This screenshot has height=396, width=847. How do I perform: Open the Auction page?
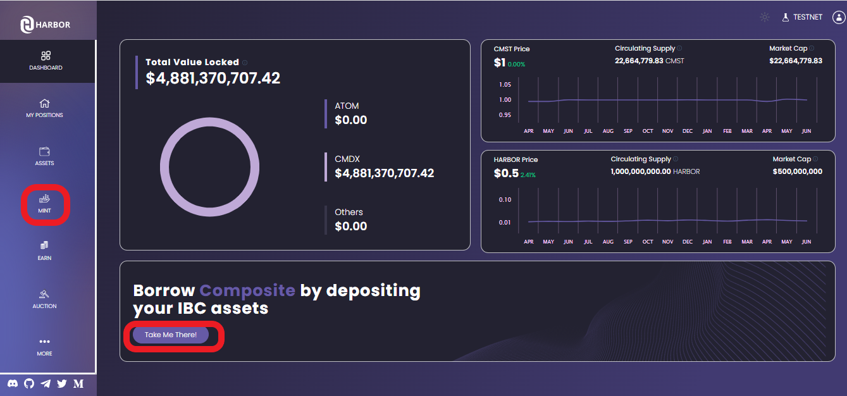coord(44,299)
